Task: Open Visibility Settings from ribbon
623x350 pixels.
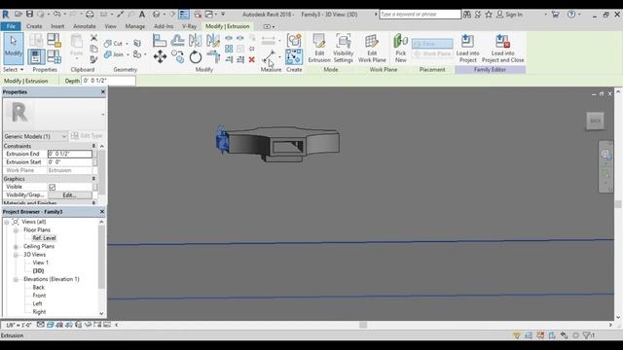Action: point(344,49)
